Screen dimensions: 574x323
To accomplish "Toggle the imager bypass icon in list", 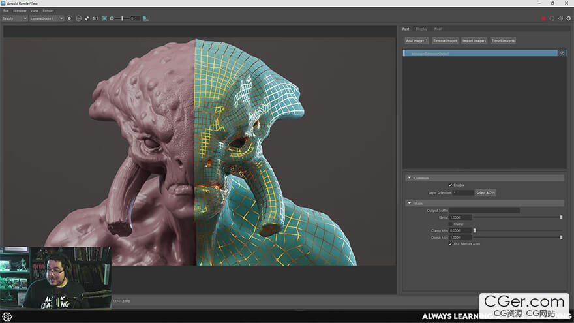I will click(x=562, y=53).
